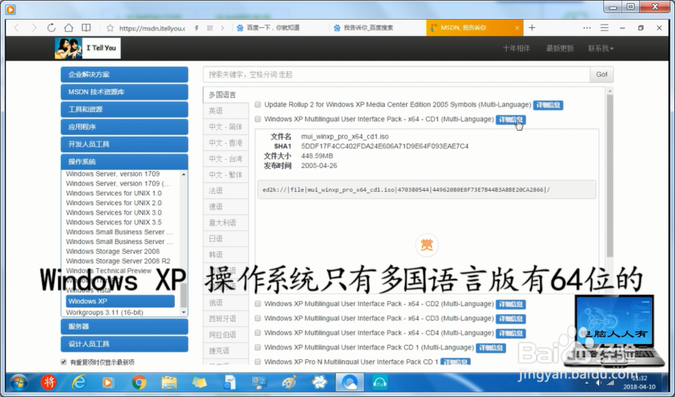Viewport: 675px width, 397px height.
Task: Click Go! search button
Action: (x=601, y=74)
